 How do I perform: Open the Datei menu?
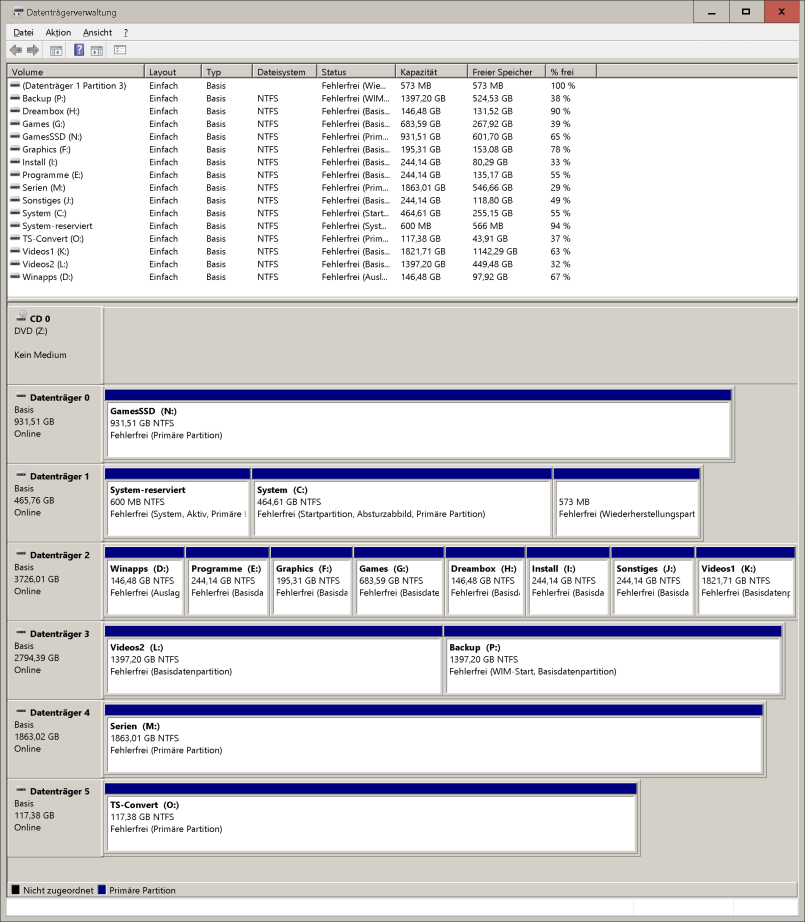point(23,32)
